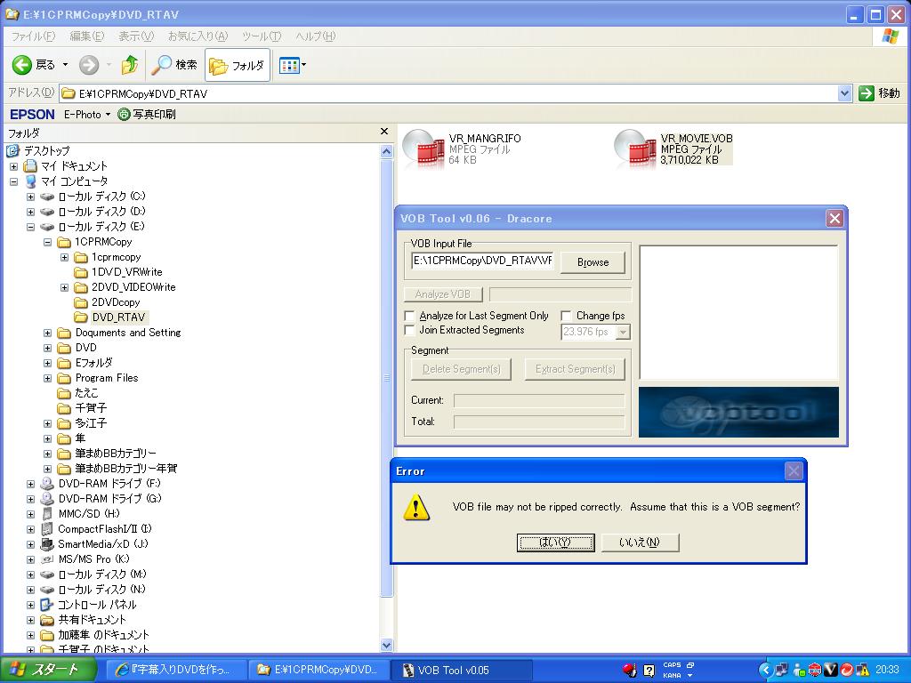Check Join Extracted Segments

pyautogui.click(x=409, y=330)
